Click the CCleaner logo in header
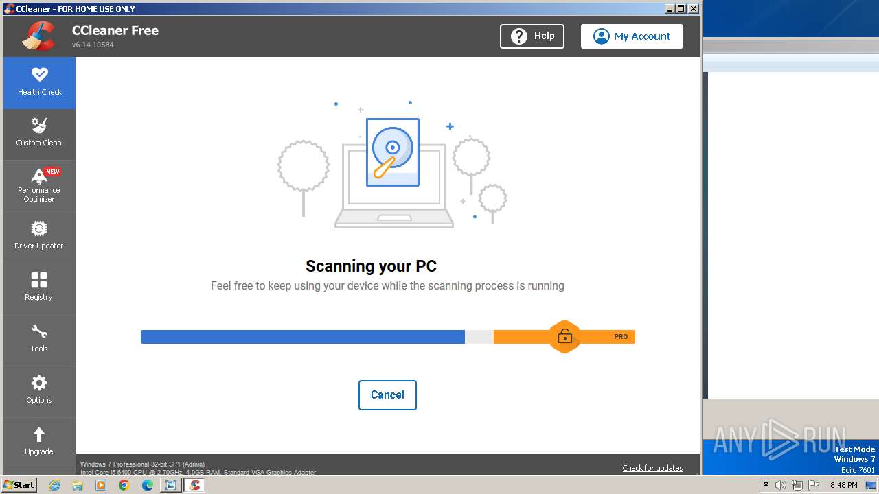 click(38, 36)
